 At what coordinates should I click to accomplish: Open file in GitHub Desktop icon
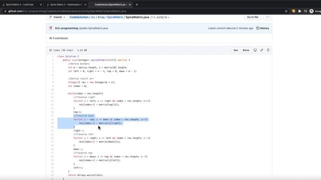[255, 50]
